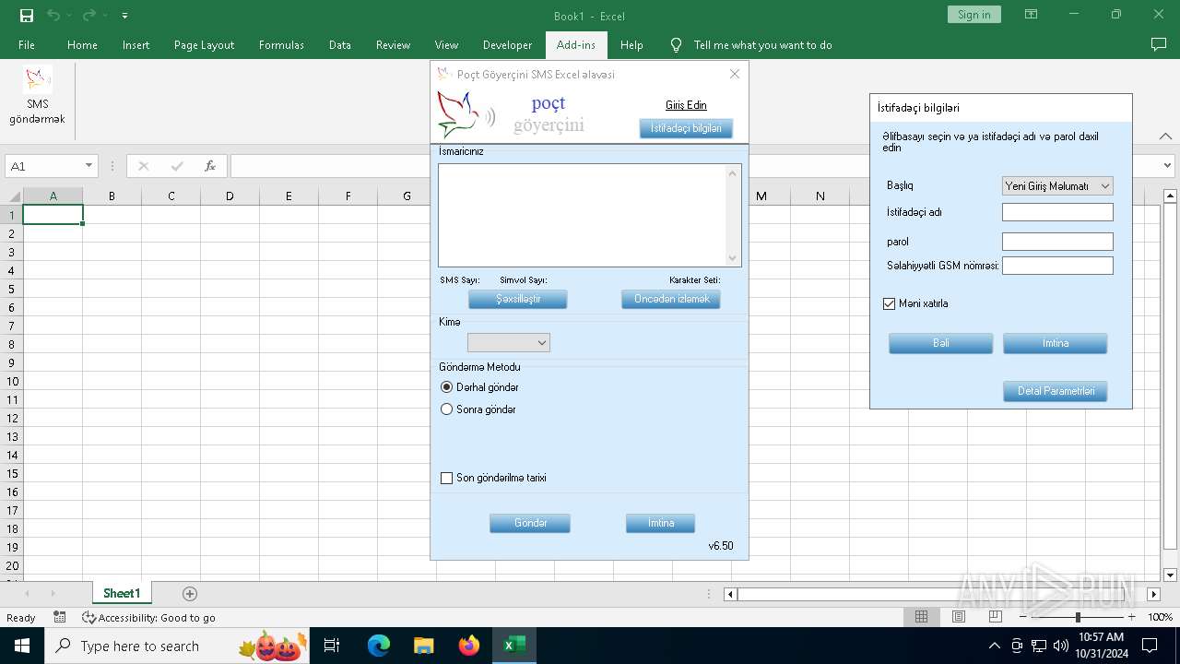Viewport: 1180px width, 664px height.
Task: Click the Tell me lightbulb icon
Action: click(x=676, y=44)
